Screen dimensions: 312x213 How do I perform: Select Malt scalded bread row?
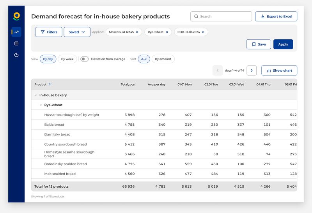pos(164,174)
